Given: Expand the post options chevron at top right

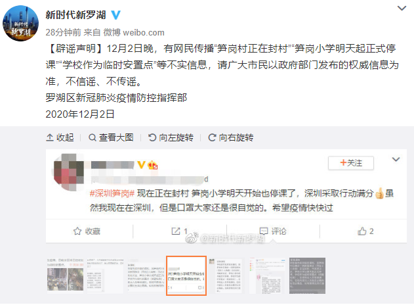Looking at the screenshot, I should pos(402,8).
